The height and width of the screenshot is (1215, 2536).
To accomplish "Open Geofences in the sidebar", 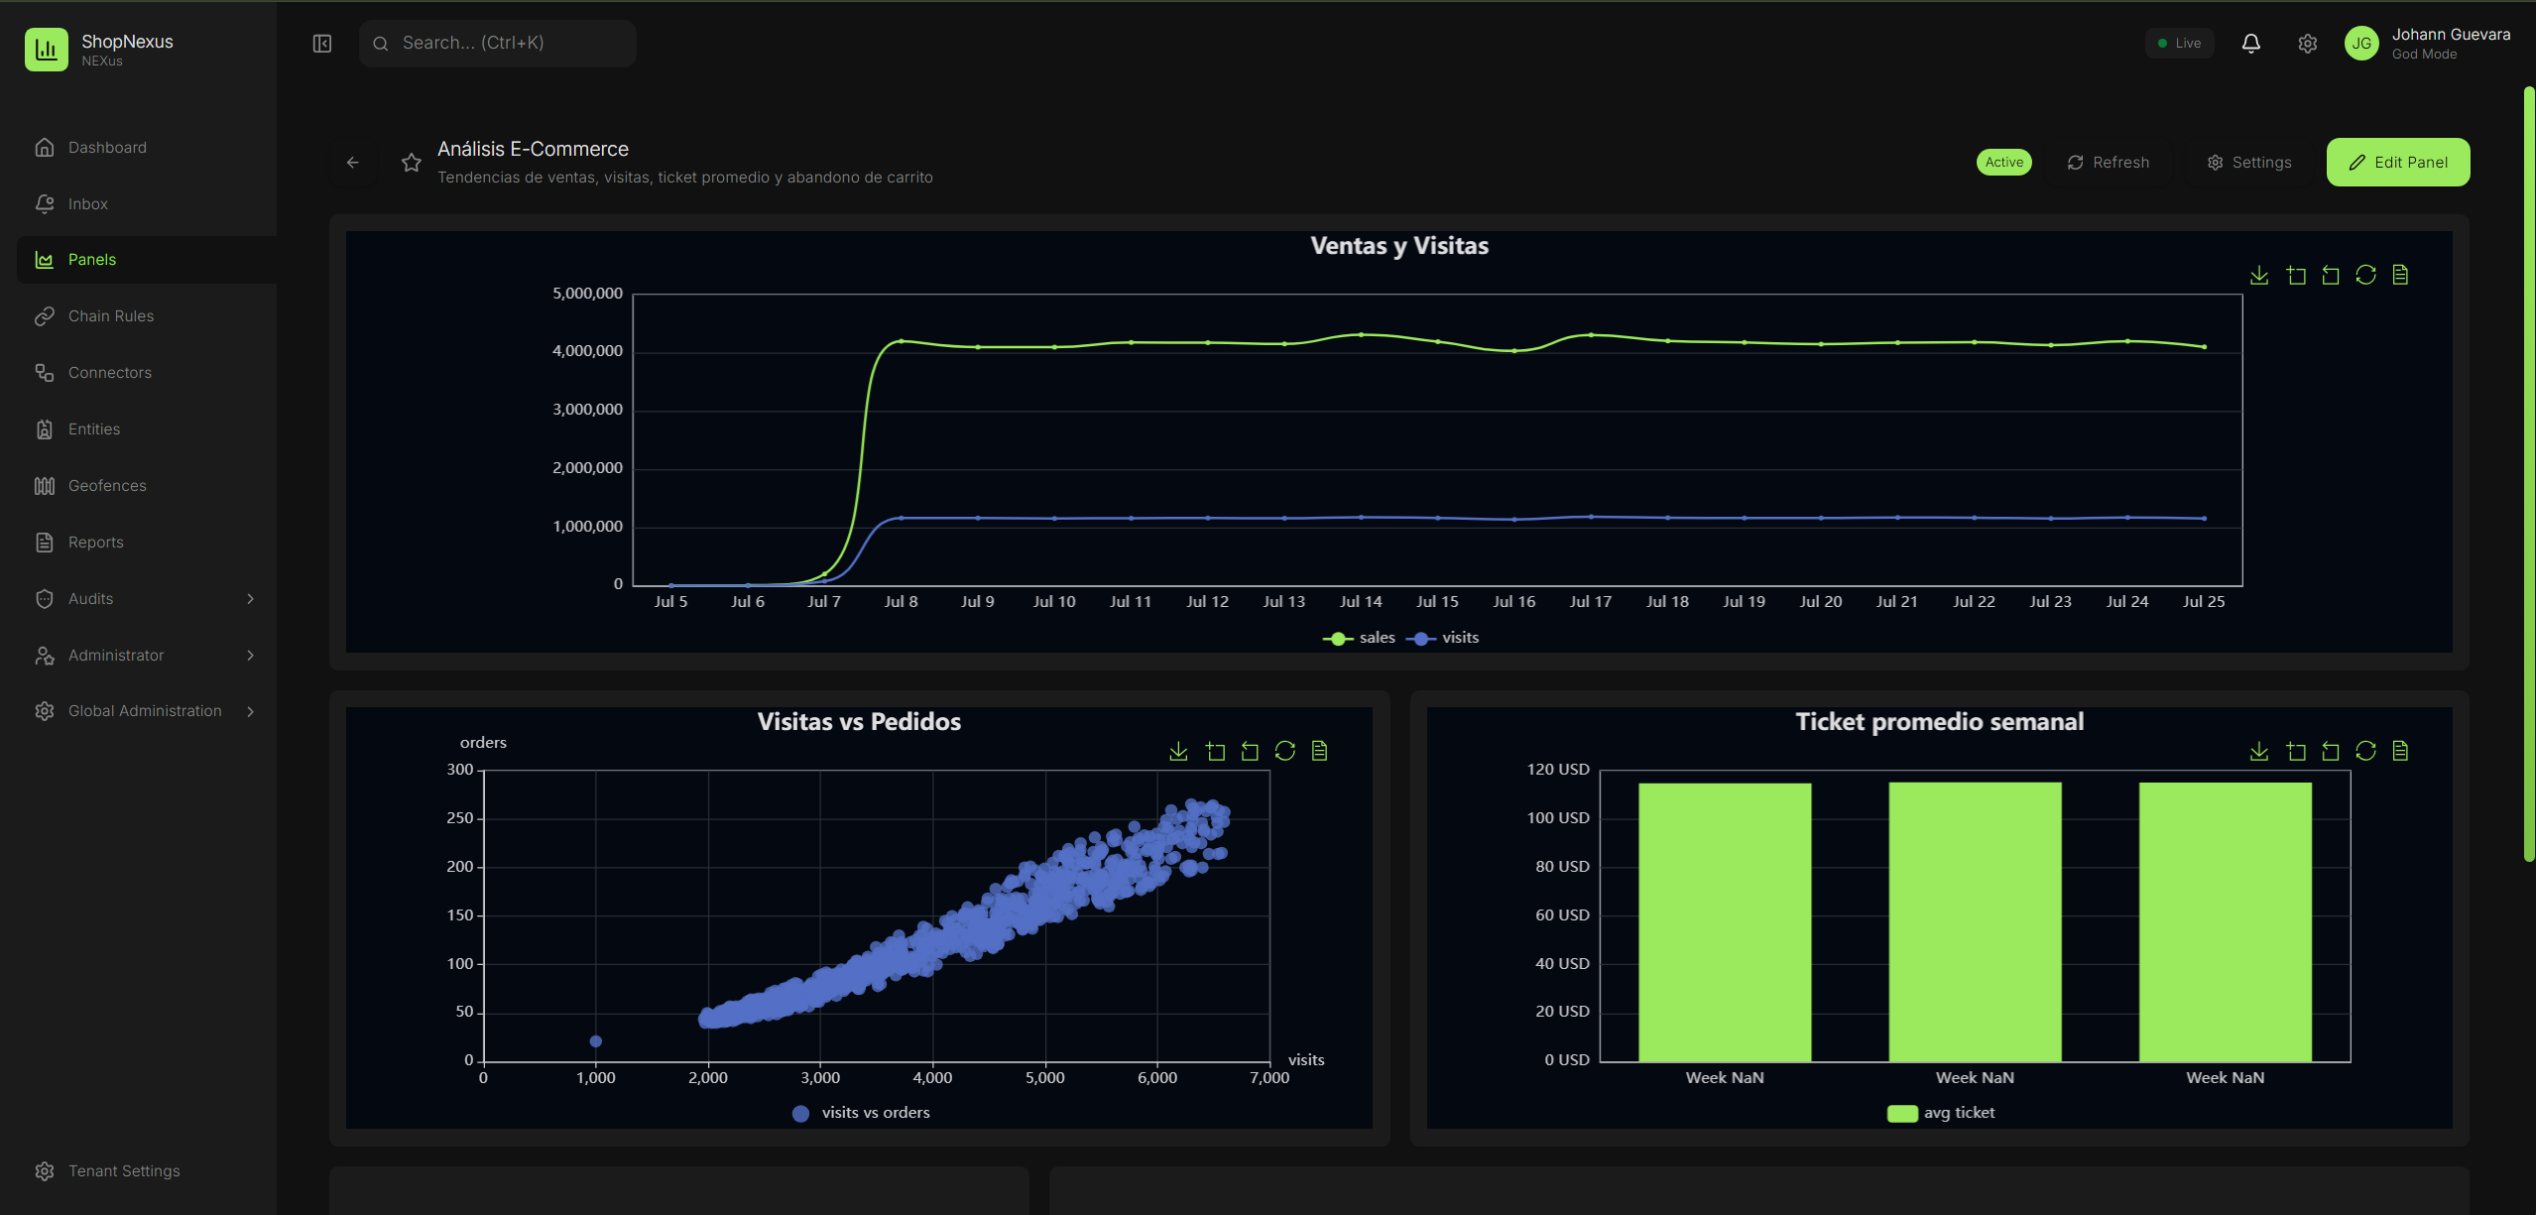I will tap(147, 486).
